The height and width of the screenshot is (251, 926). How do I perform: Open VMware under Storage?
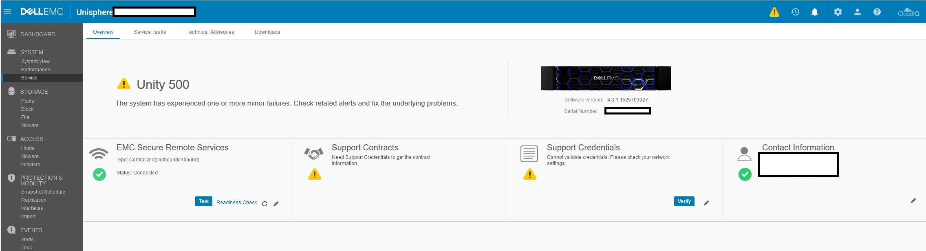(x=30, y=125)
